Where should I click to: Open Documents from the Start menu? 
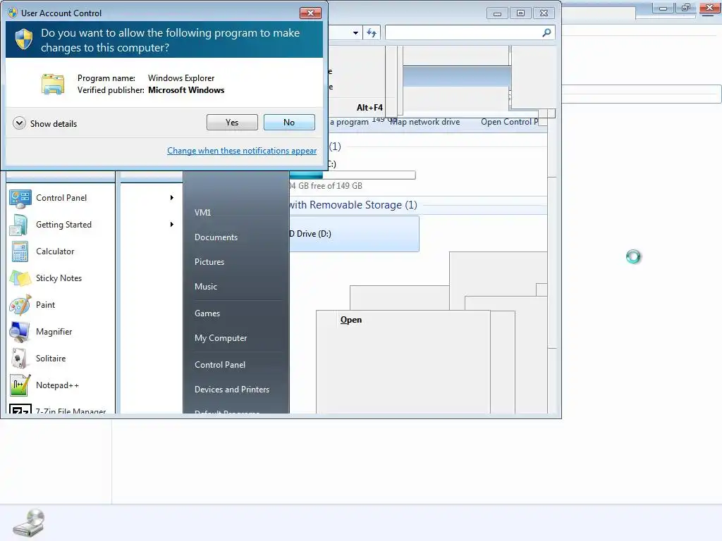coord(216,237)
